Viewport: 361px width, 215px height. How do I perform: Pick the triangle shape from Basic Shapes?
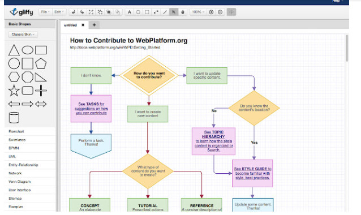pyautogui.click(x=14, y=50)
